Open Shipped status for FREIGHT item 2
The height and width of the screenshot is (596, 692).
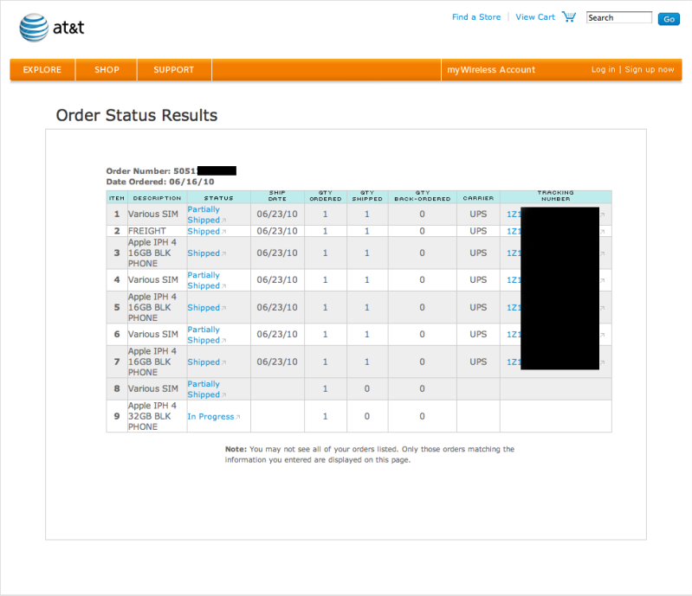pyautogui.click(x=204, y=232)
